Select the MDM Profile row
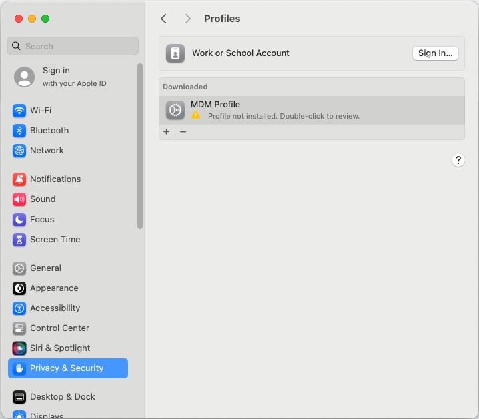Viewport: 479px width, 419px height. (x=312, y=110)
